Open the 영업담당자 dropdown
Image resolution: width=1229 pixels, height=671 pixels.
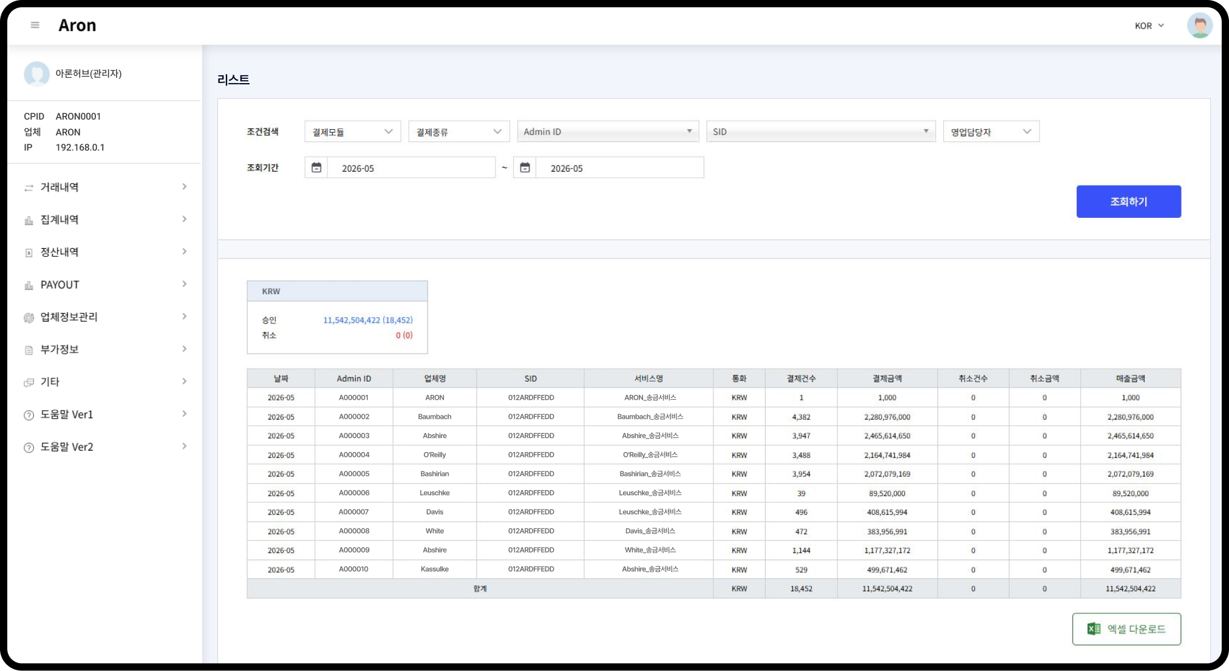991,132
